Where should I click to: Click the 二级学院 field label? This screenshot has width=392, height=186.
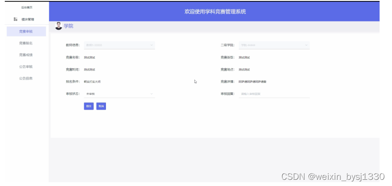click(227, 45)
